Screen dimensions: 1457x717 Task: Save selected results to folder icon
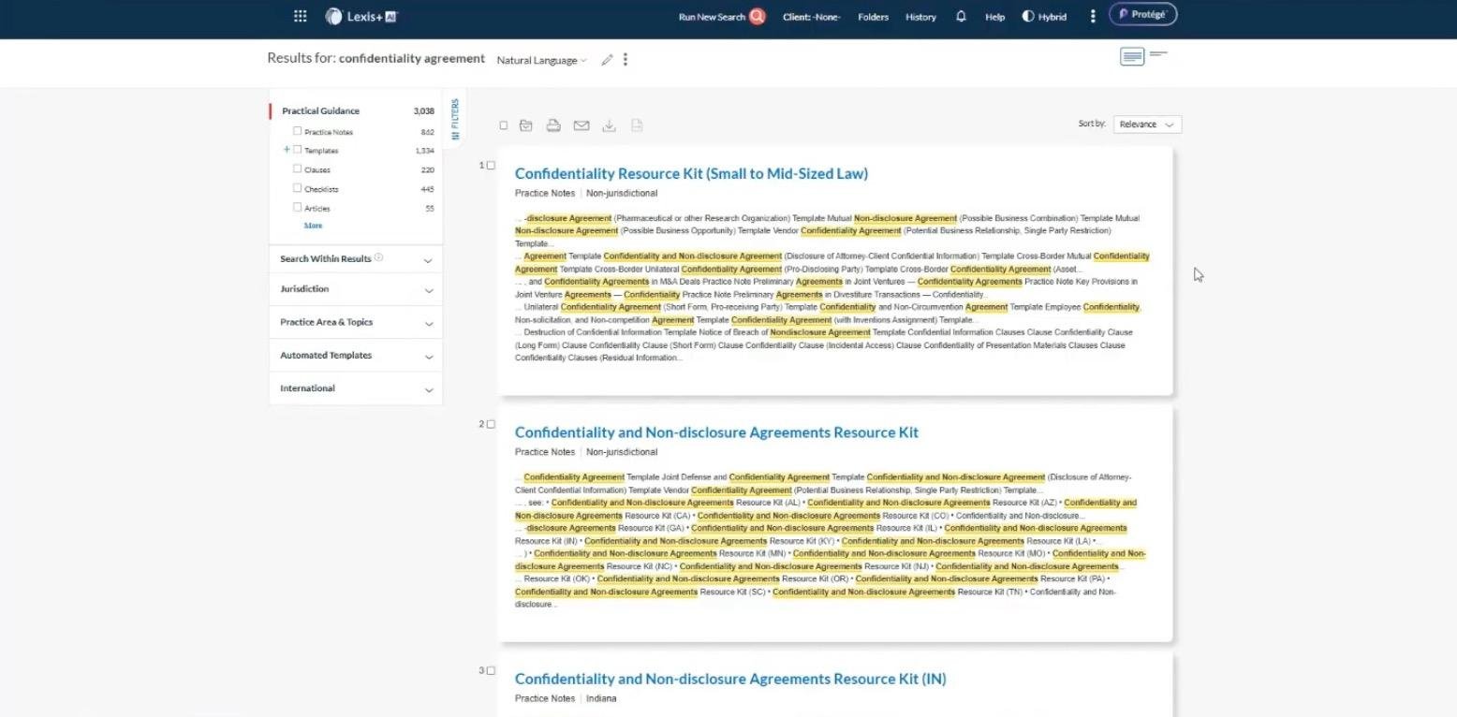point(526,125)
